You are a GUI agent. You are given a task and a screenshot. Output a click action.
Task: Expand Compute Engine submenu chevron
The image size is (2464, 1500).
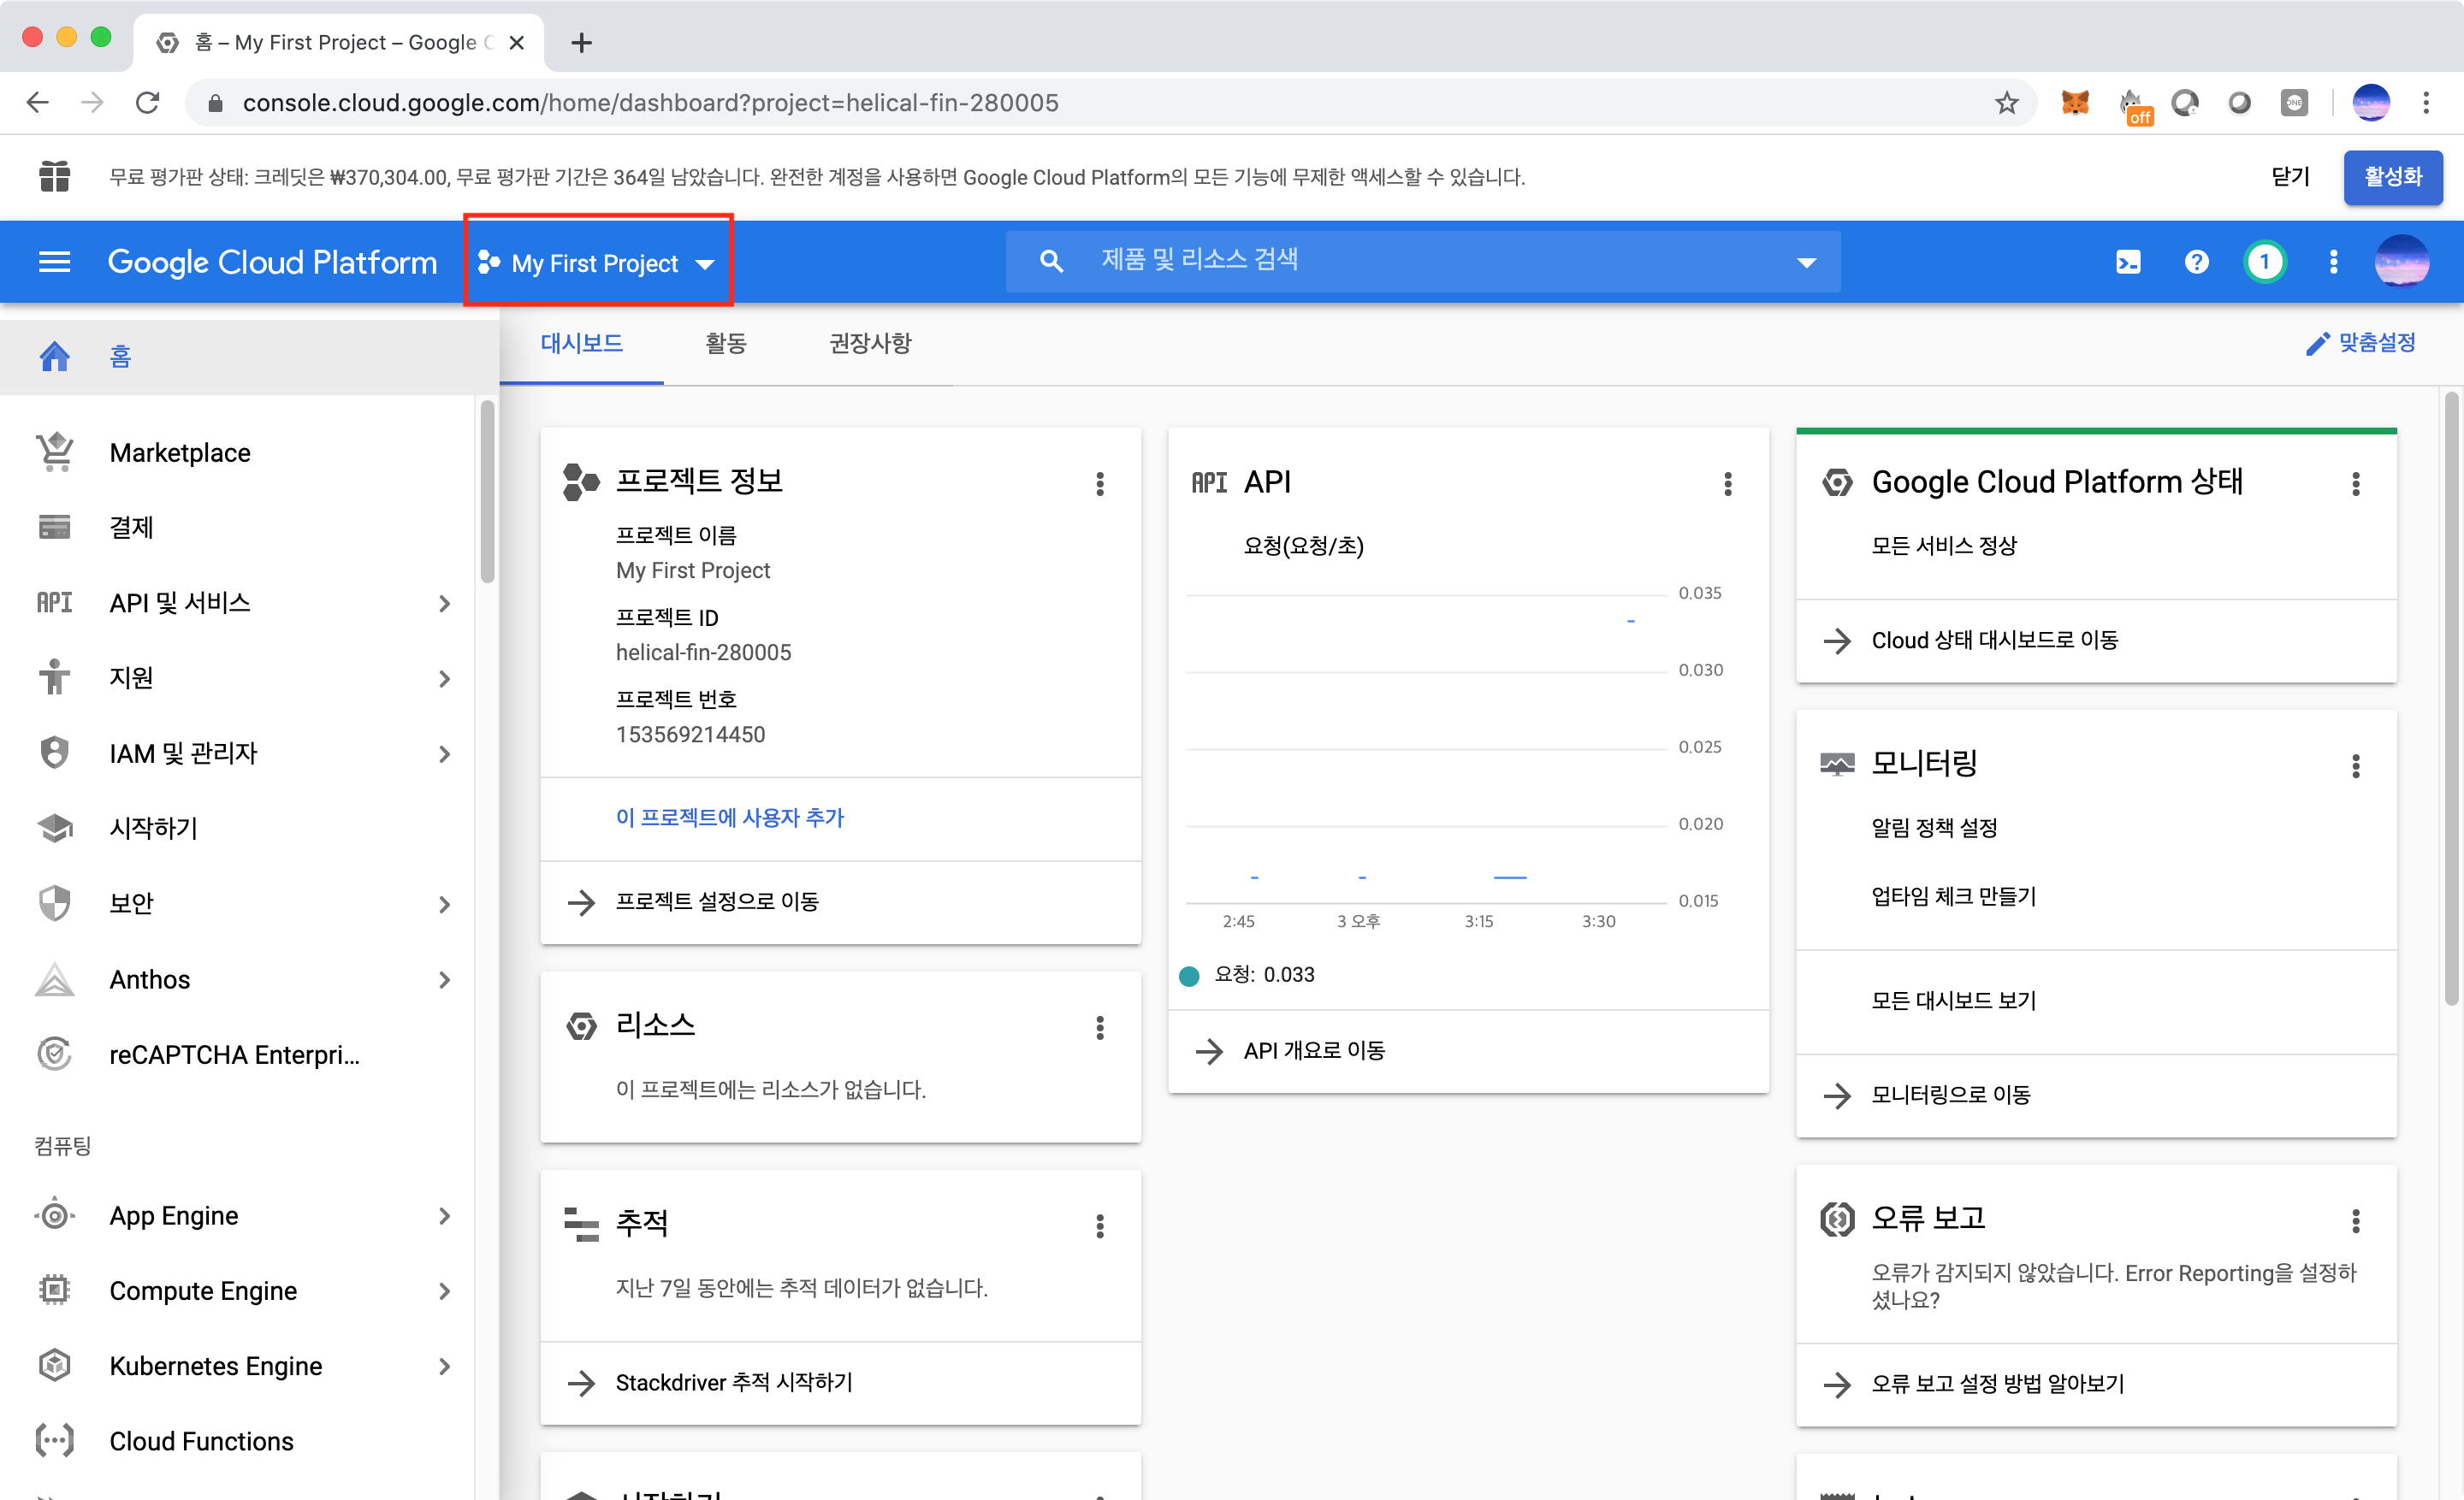coord(444,1291)
